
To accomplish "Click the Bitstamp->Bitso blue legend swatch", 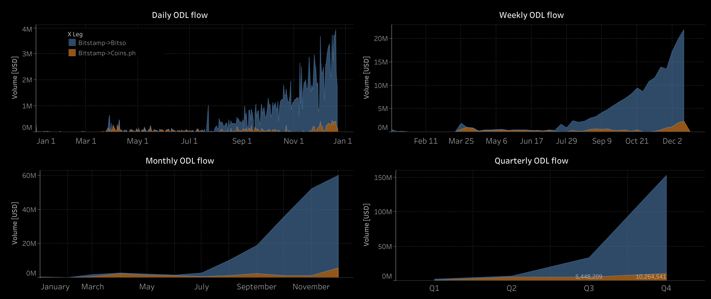I will (72, 42).
